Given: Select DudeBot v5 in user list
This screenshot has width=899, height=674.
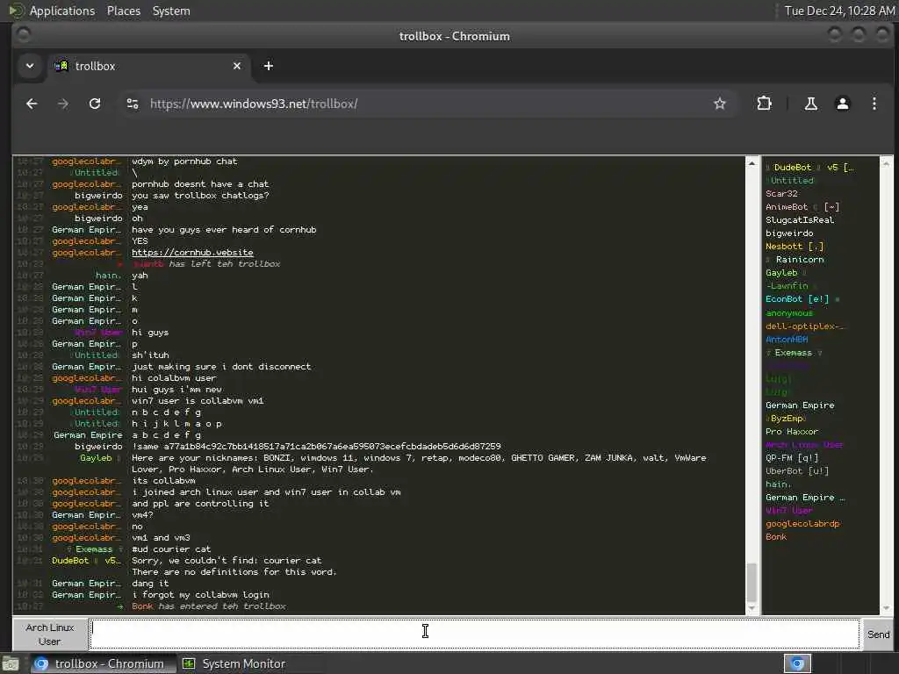Looking at the screenshot, I should pyautogui.click(x=810, y=168).
